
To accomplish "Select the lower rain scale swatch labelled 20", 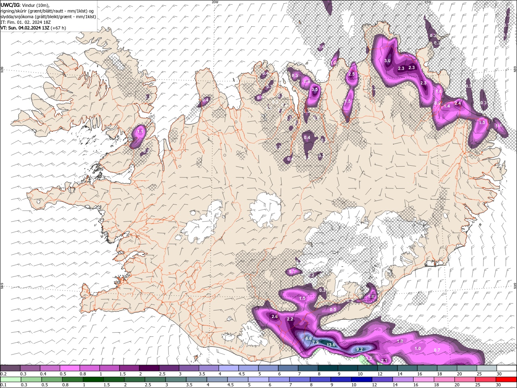I will coord(465,380).
